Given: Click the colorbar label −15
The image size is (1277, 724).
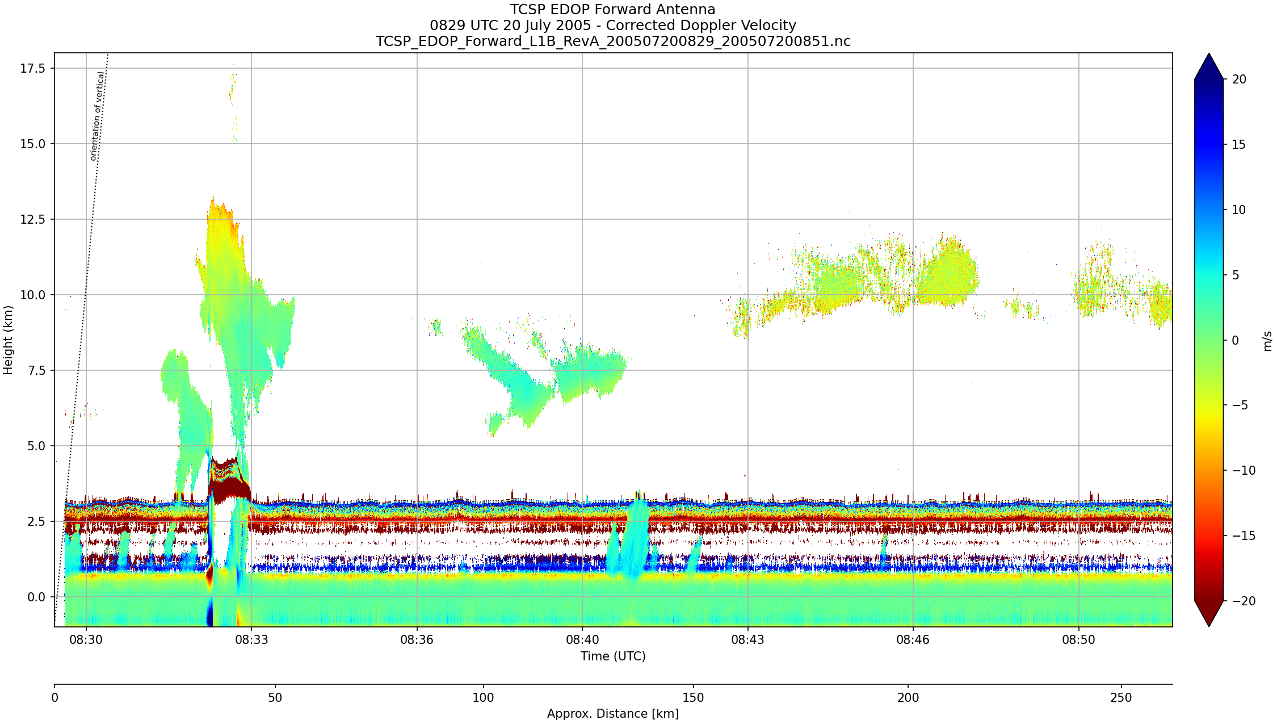Looking at the screenshot, I should (1244, 536).
